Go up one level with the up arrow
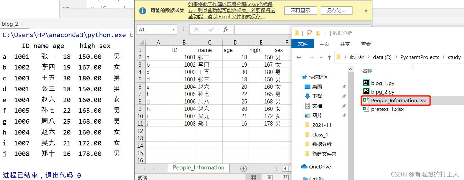464x180 pixels. [329, 57]
